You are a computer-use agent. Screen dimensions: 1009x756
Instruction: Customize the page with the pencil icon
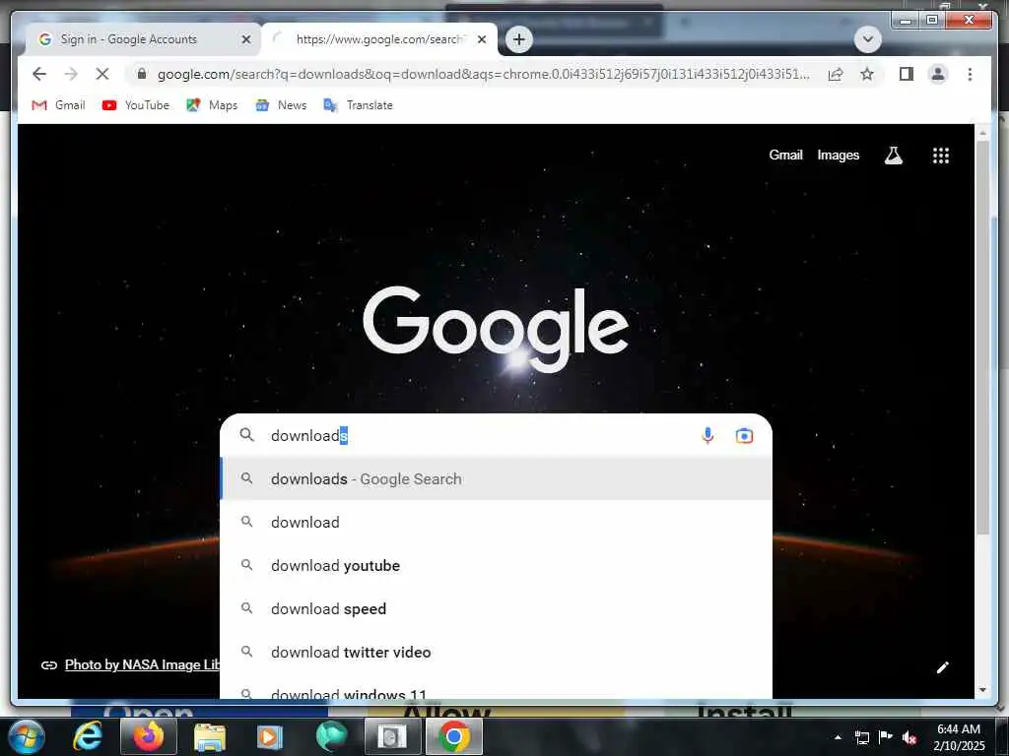(942, 667)
